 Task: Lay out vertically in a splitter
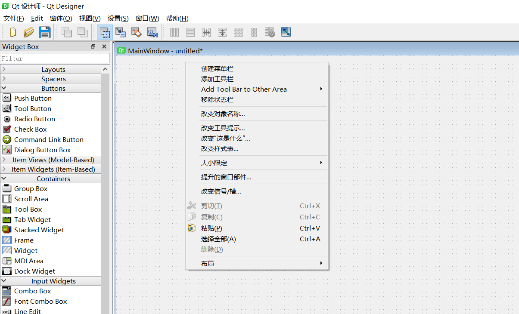tap(222, 32)
